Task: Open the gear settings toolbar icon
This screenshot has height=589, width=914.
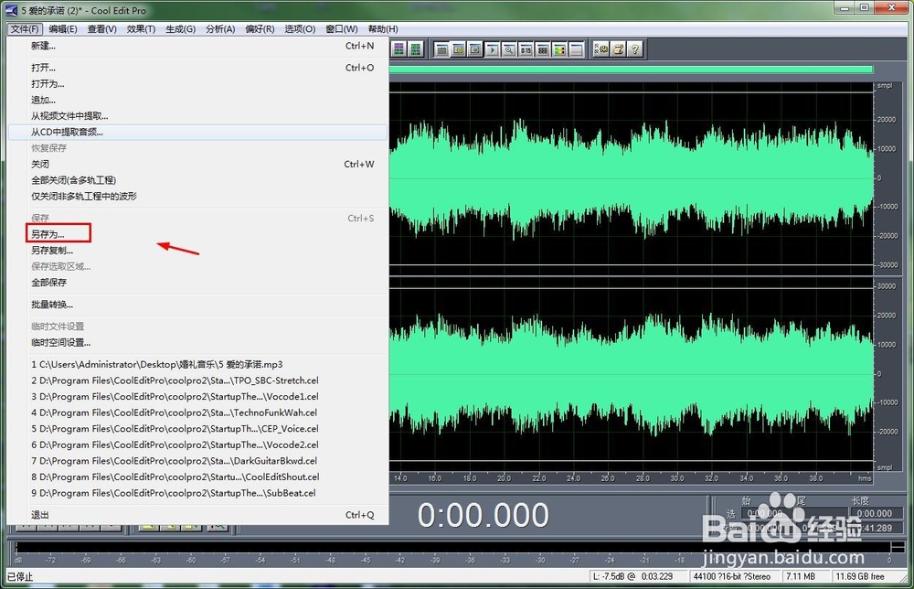Action: point(601,49)
